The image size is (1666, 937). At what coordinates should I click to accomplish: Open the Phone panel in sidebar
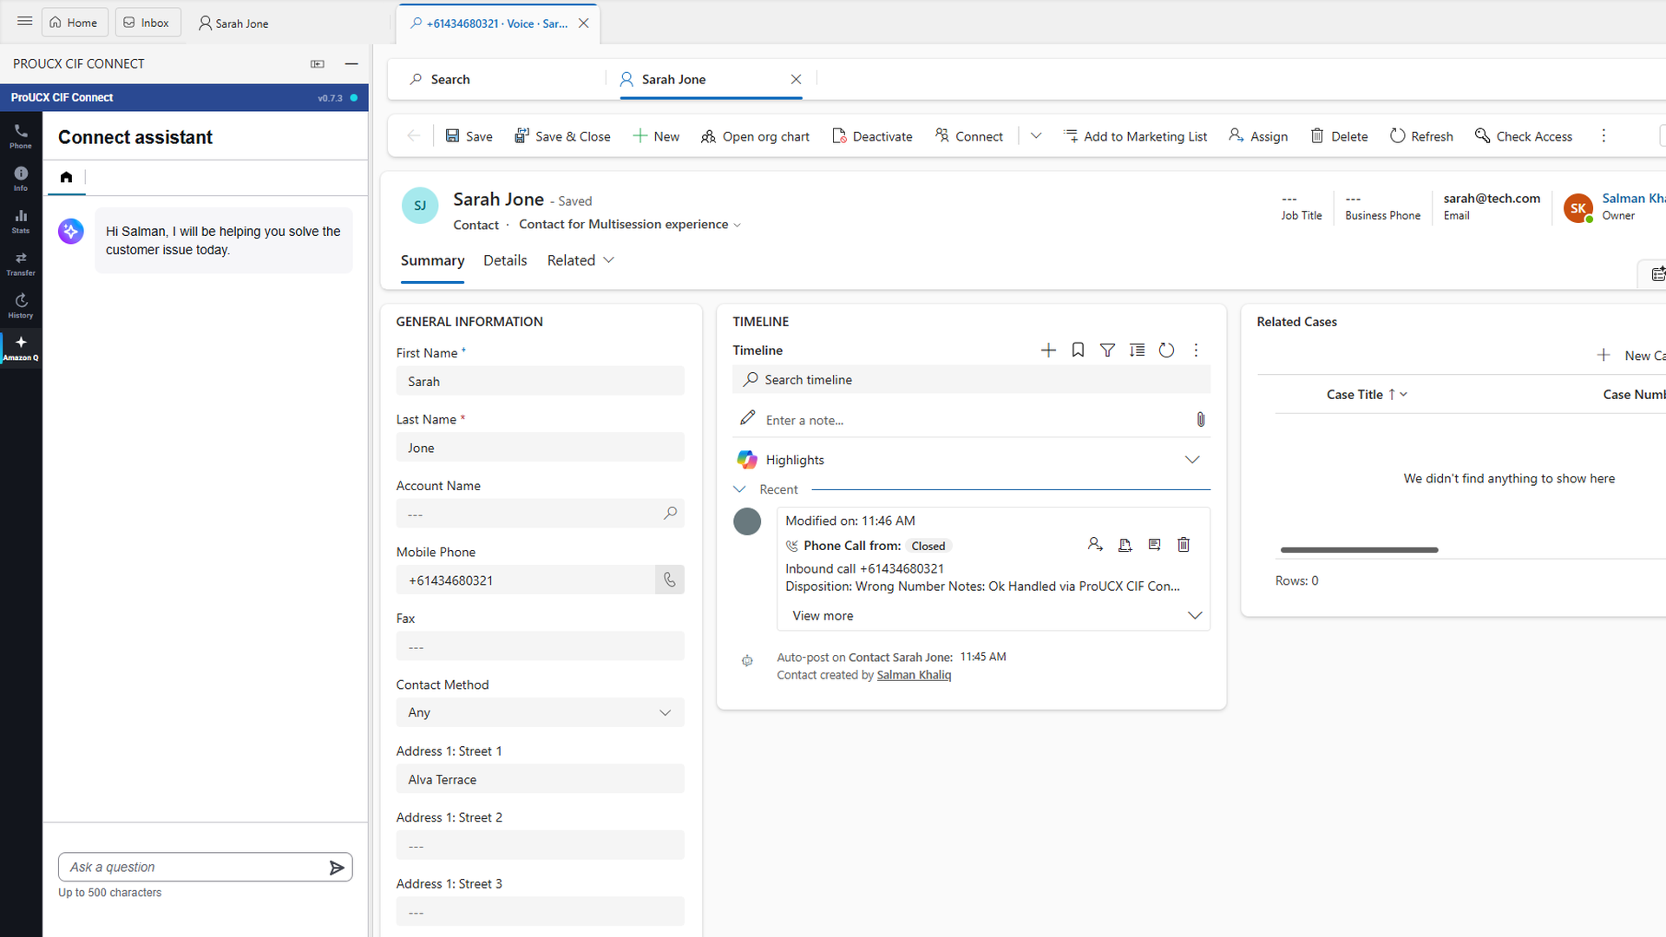pyautogui.click(x=21, y=135)
